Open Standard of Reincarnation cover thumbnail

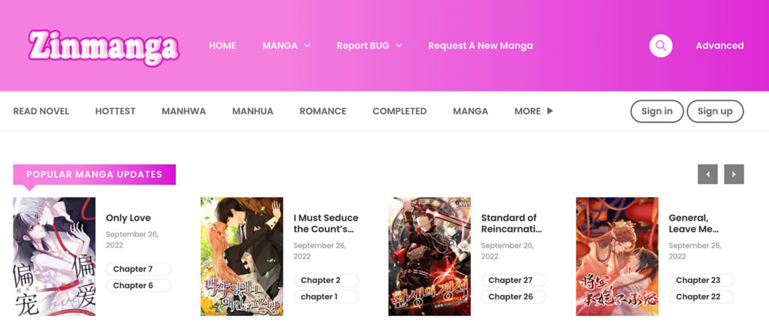tap(430, 257)
